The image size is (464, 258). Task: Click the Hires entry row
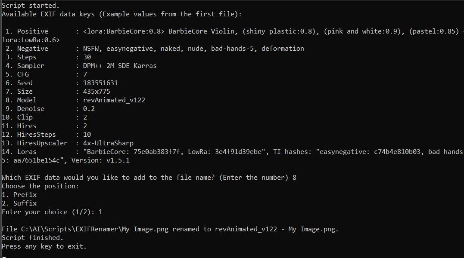tap(26, 126)
